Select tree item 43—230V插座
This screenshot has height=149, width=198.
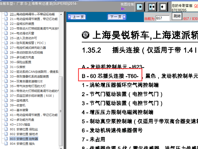20,124
